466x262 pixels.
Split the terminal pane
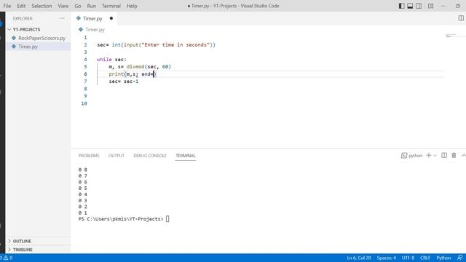point(444,155)
